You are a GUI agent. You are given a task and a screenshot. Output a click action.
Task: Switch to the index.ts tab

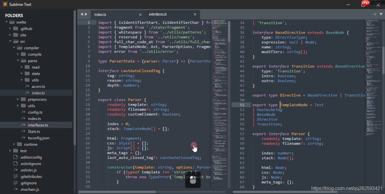point(100,15)
